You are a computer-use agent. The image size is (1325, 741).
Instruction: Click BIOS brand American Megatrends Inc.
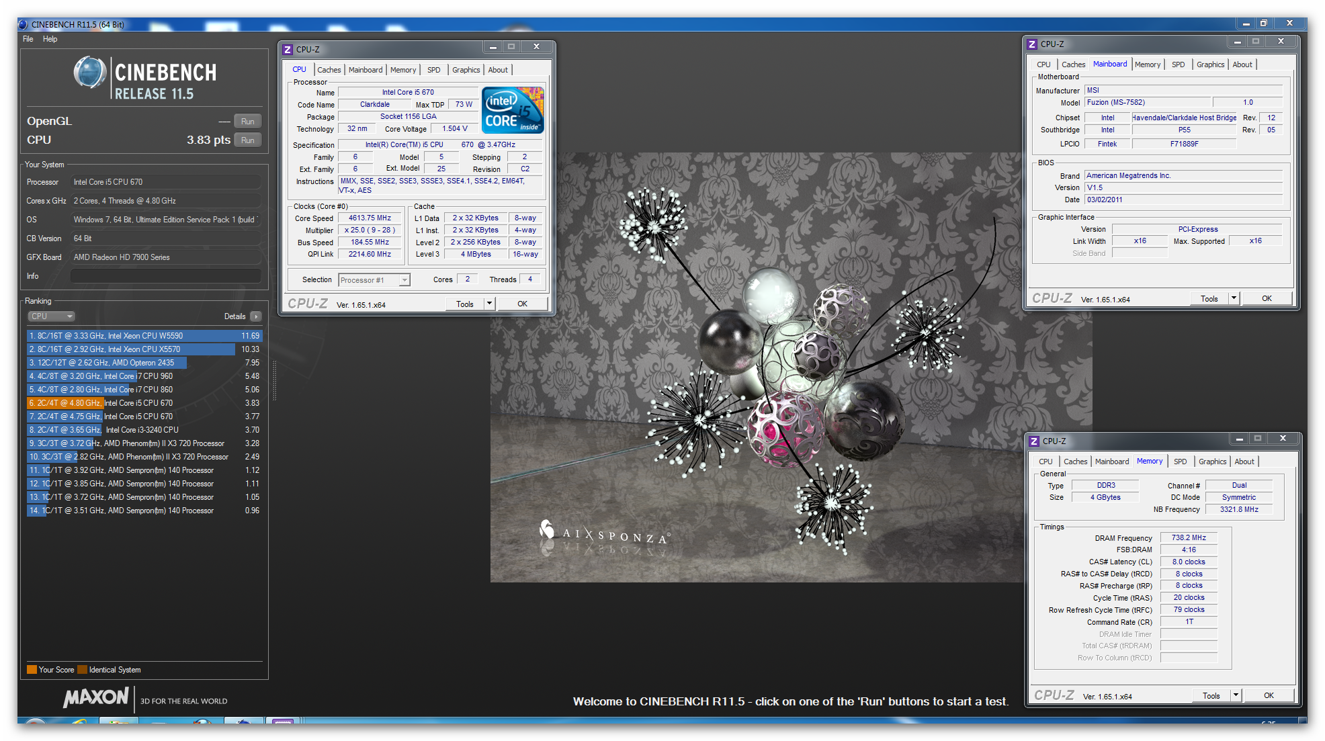click(1184, 175)
